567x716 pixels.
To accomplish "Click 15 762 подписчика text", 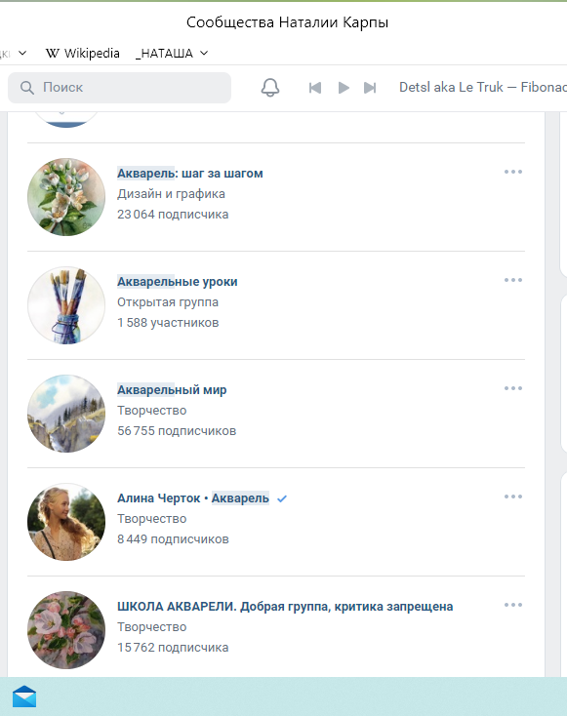I will [x=173, y=647].
